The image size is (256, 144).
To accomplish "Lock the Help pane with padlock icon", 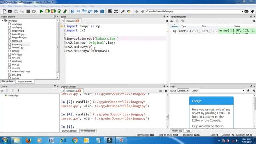I will tap(248, 90).
